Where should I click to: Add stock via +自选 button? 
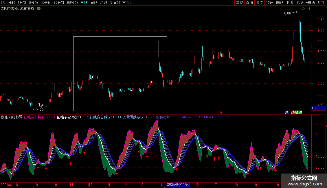[x=311, y=3]
